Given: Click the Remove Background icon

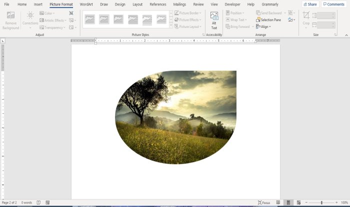Looking at the screenshot, I should click(10, 15).
